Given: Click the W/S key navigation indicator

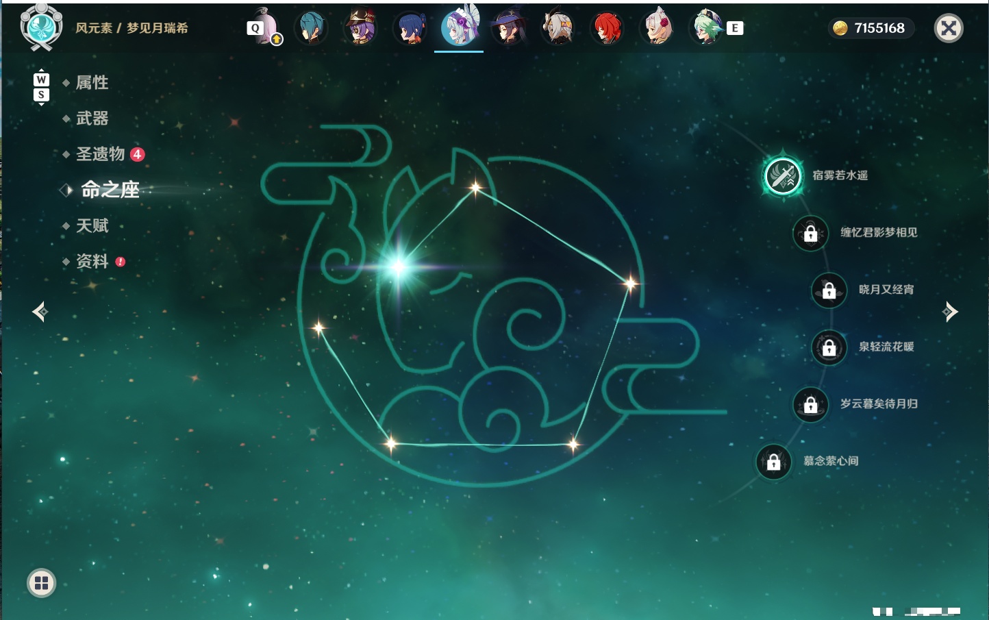Looking at the screenshot, I should (x=41, y=87).
